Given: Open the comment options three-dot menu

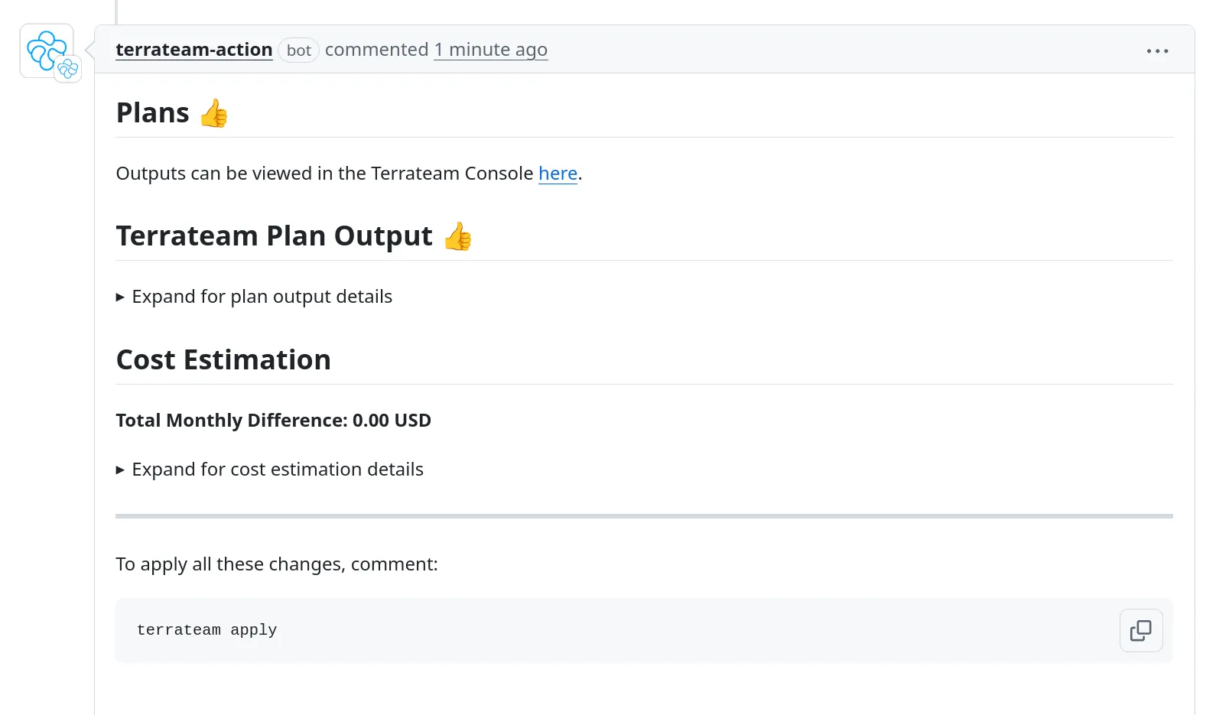Looking at the screenshot, I should click(1157, 50).
